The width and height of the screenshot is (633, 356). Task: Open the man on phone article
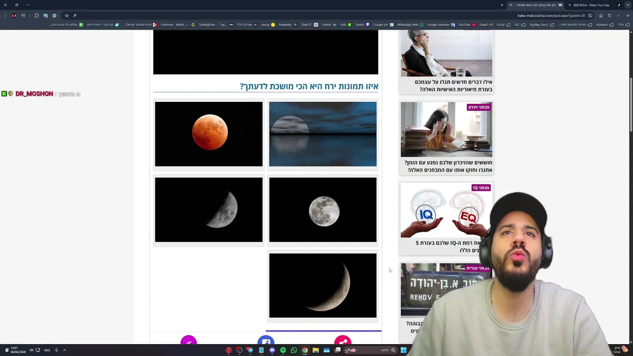[x=446, y=53]
